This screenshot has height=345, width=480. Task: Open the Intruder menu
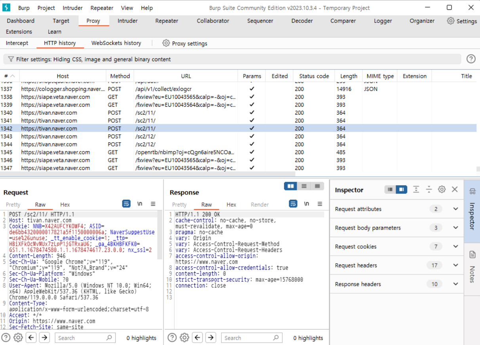click(x=73, y=8)
